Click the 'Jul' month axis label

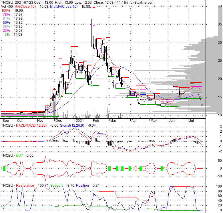[192, 121]
